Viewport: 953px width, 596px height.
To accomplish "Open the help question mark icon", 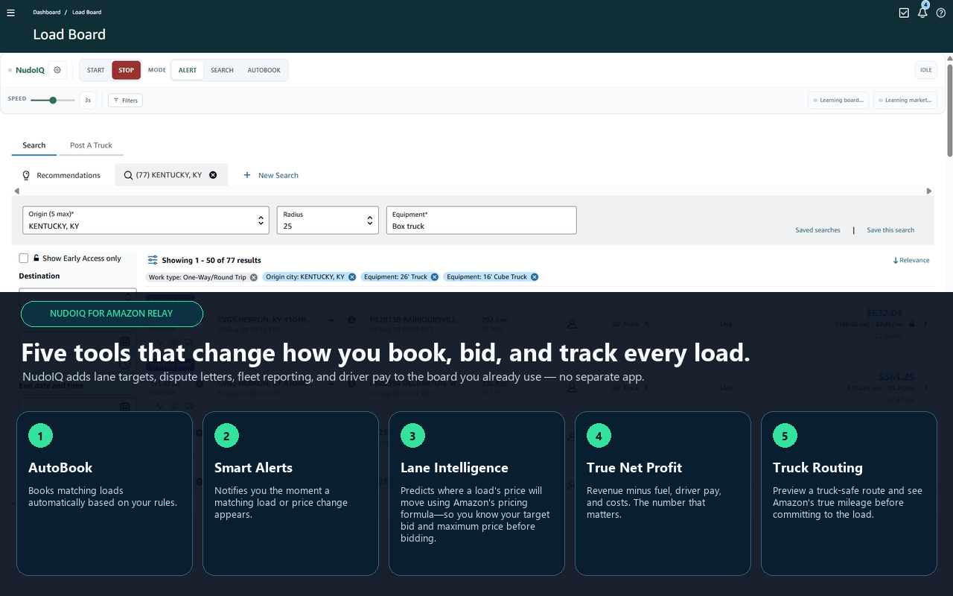I will coord(941,13).
